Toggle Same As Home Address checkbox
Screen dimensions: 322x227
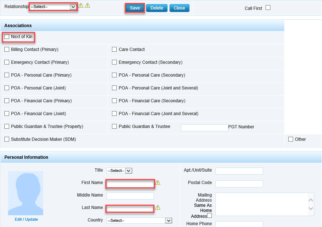coord(209,216)
